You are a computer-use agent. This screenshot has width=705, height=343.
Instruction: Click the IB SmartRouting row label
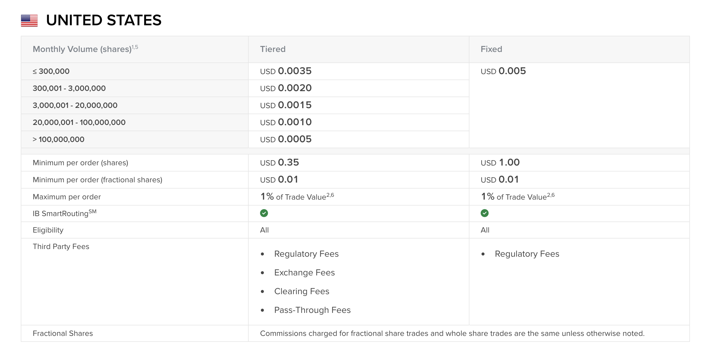point(64,213)
